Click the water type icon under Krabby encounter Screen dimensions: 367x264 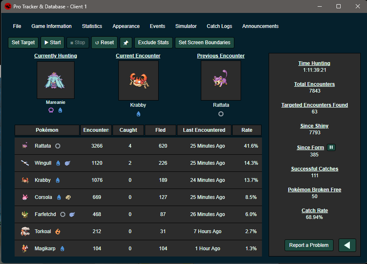click(139, 114)
